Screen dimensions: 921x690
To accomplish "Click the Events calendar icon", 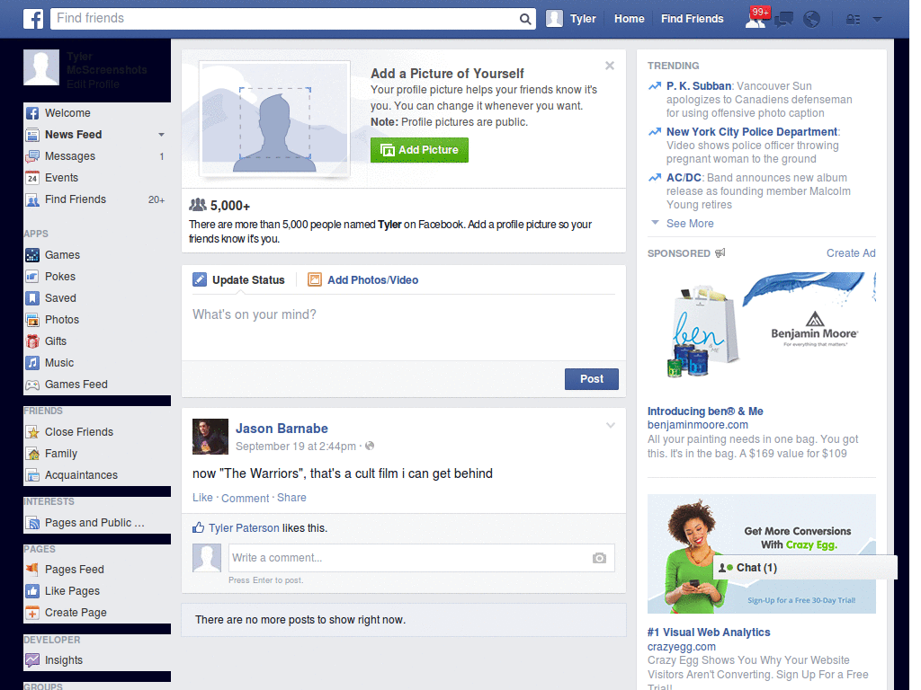I will [32, 178].
